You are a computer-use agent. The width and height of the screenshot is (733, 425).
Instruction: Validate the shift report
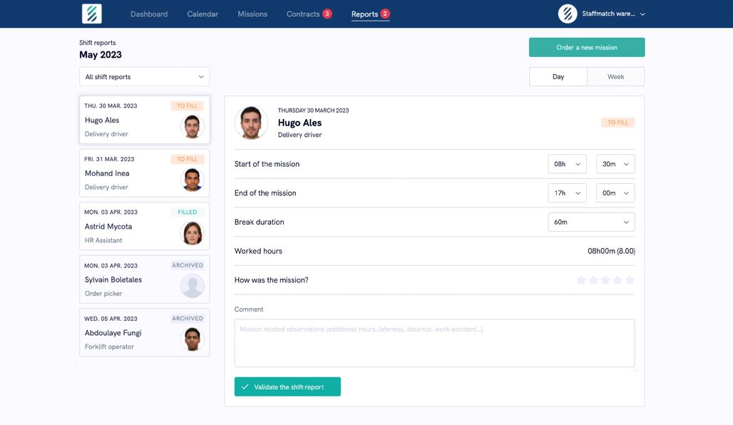[x=287, y=386]
